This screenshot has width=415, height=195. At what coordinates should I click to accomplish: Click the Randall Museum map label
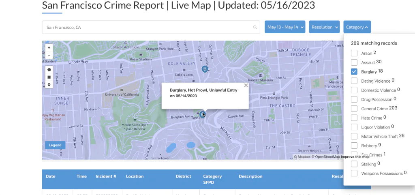click(261, 80)
